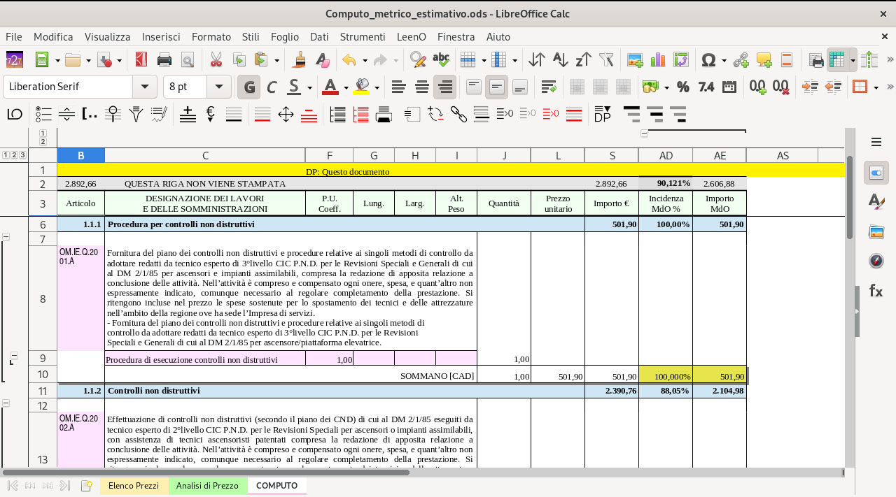The height and width of the screenshot is (497, 896).
Task: Open print preview toggle
Action: pyautogui.click(x=187, y=61)
